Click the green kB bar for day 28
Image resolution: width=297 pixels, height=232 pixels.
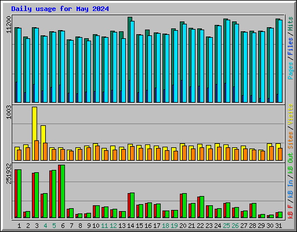254,211
